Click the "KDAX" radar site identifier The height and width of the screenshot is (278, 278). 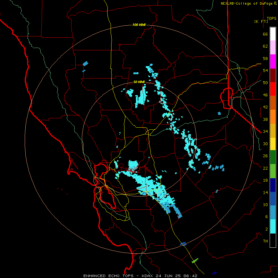pos(148,276)
